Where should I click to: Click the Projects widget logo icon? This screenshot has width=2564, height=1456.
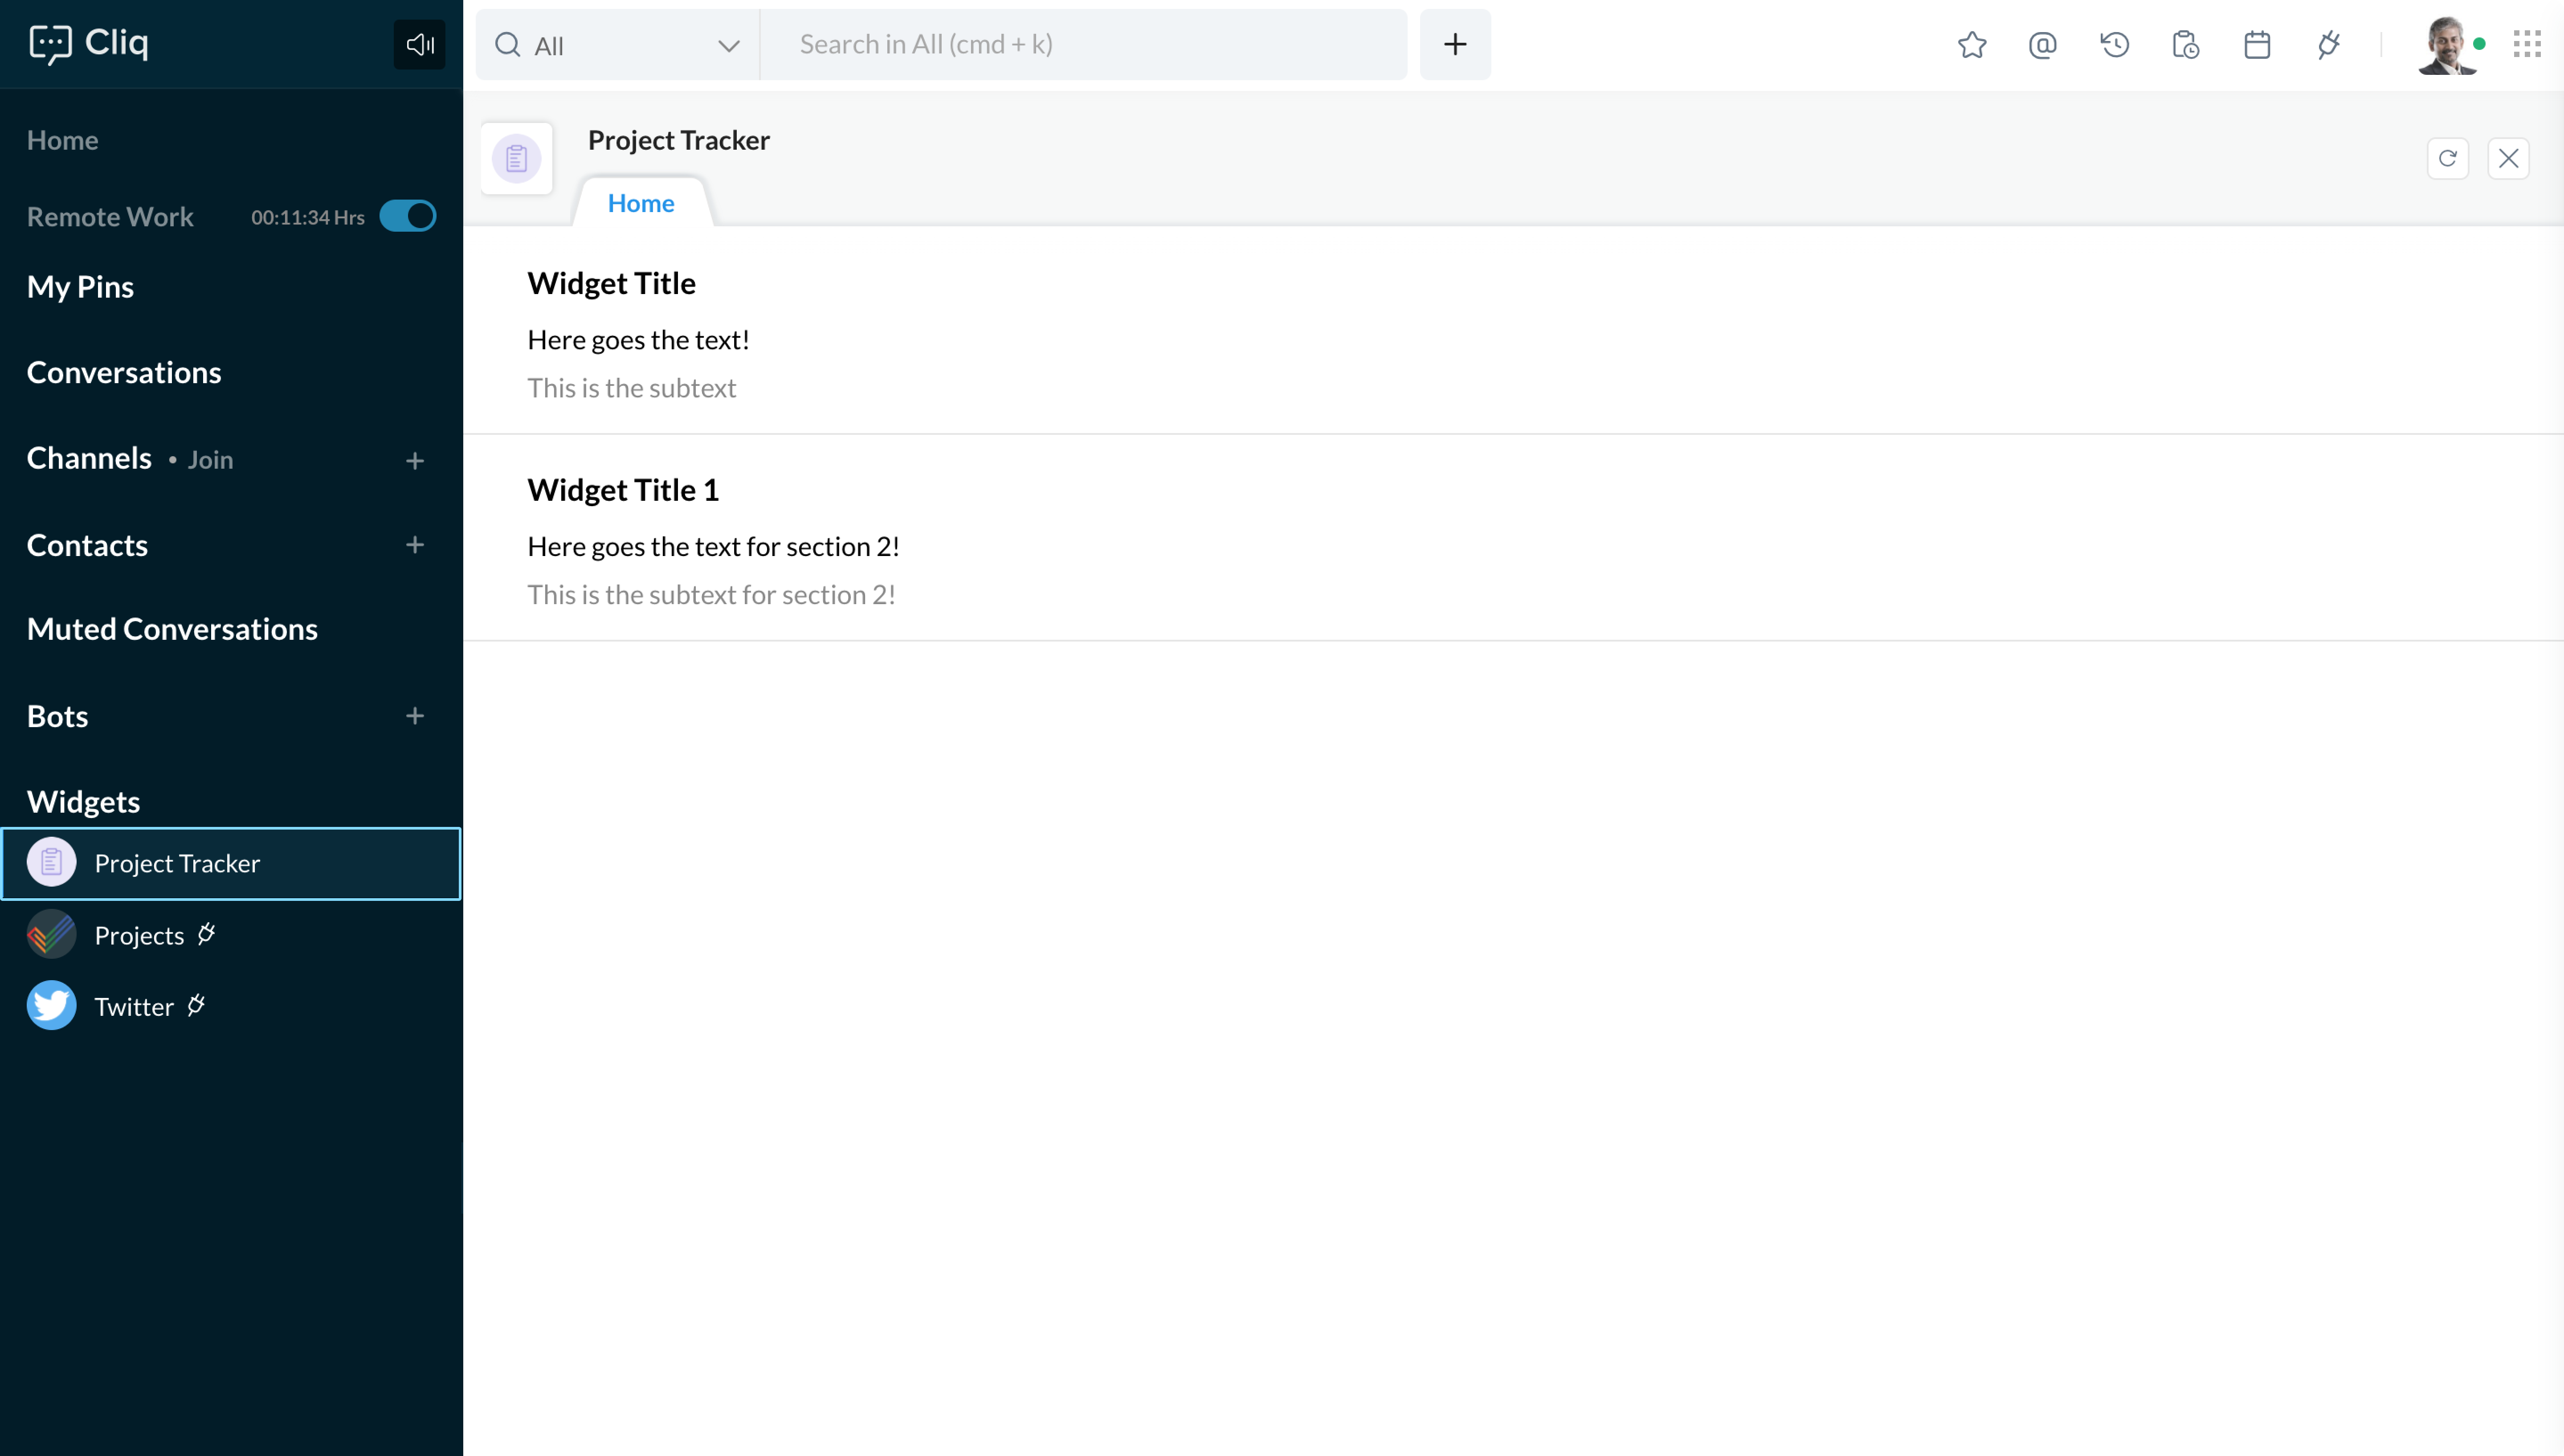click(51, 934)
